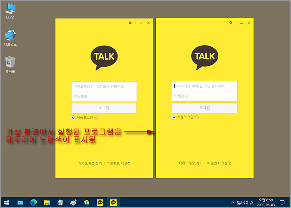This screenshot has width=291, height=208.
Task: Switch IME input mode indicator A
Action: [252, 203]
